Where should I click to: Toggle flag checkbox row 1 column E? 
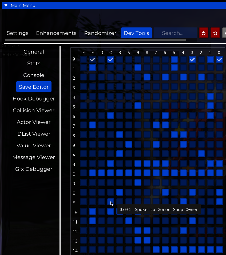point(93,67)
